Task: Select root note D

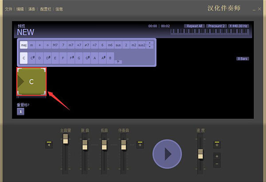Action: pos(39,58)
